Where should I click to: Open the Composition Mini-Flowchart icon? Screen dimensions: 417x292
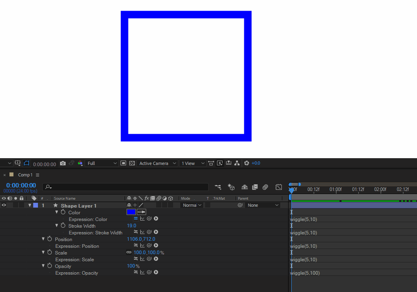point(218,187)
